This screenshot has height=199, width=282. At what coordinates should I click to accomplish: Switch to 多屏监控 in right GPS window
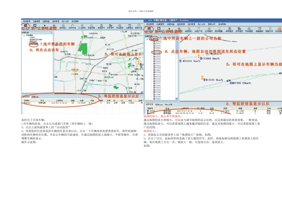(239, 29)
